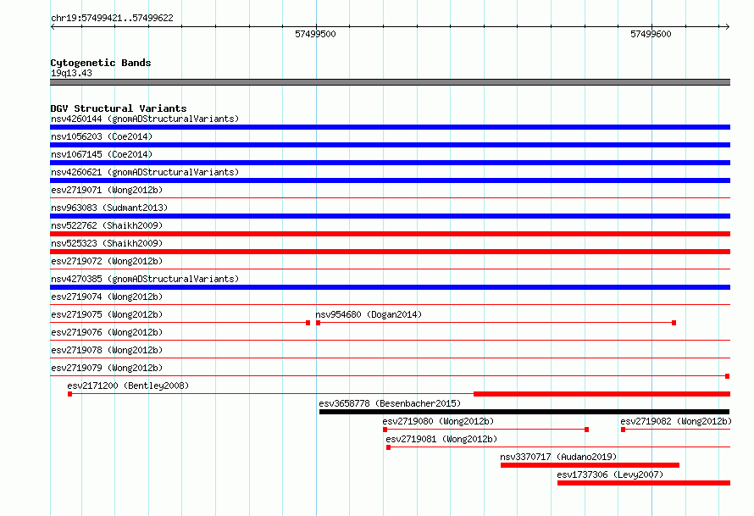Image resolution: width=754 pixels, height=516 pixels.
Task: Click the ruler's right arrow end
Action: point(727,26)
